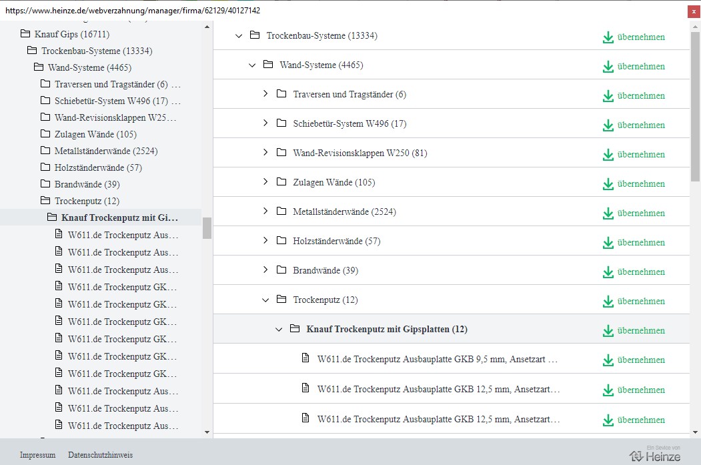Click folder icon of Wand-Systeme in right panel
The image size is (701, 465).
coord(268,65)
